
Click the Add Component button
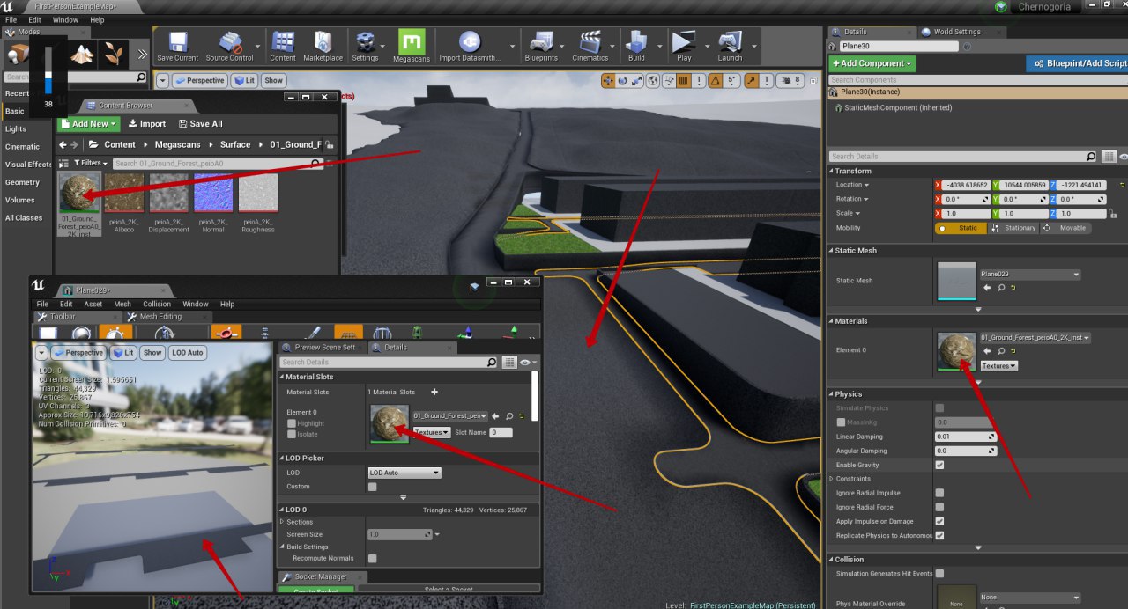click(872, 63)
